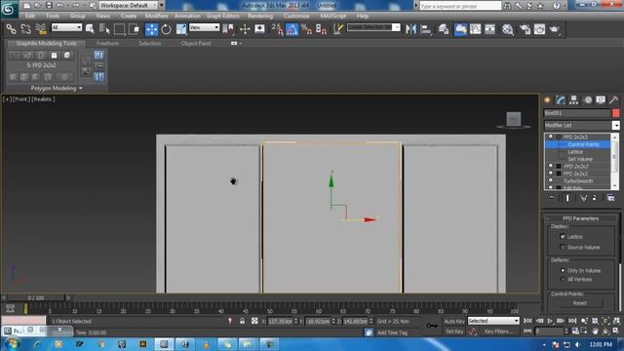Screen dimensions: 624x351
Task: Toggle the 2.5D Snaps icon
Action: coord(277,29)
